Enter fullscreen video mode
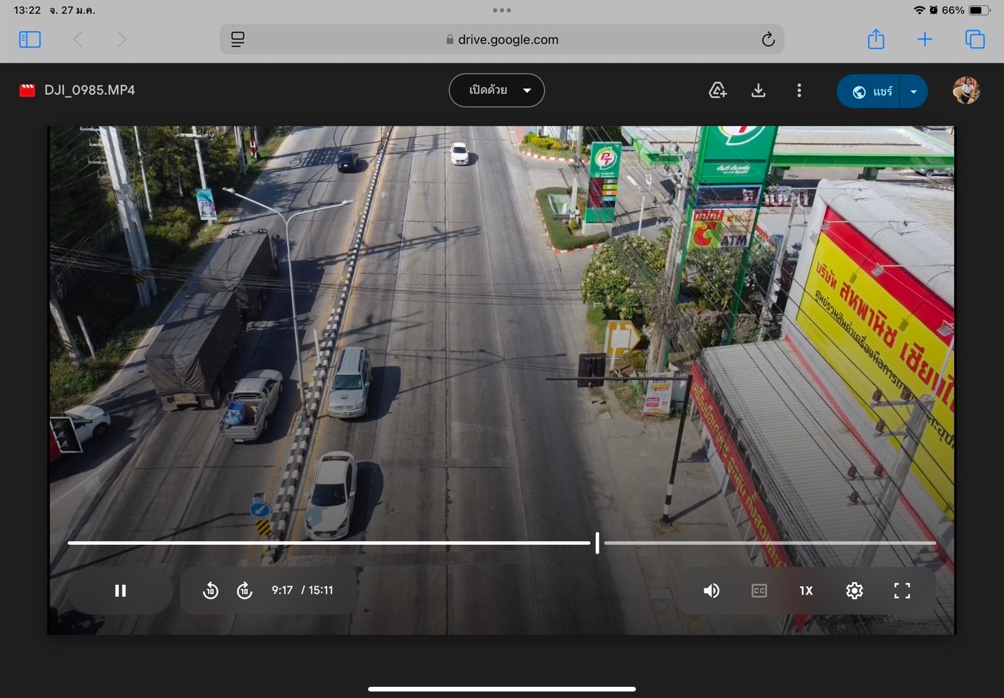 [902, 591]
